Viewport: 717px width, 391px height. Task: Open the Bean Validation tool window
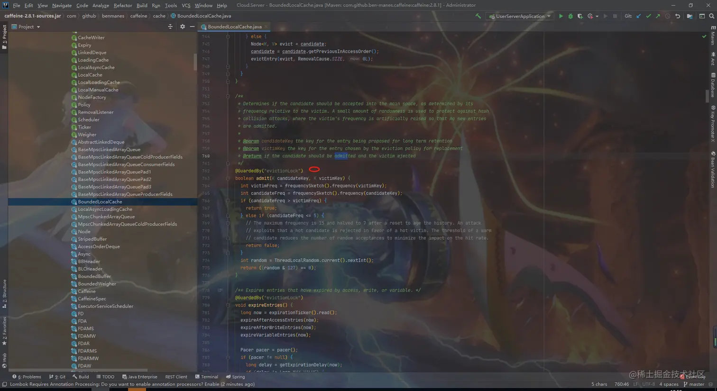(x=713, y=170)
